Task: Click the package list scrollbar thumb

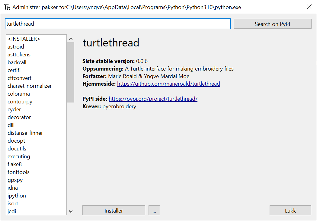Action: 71,72
